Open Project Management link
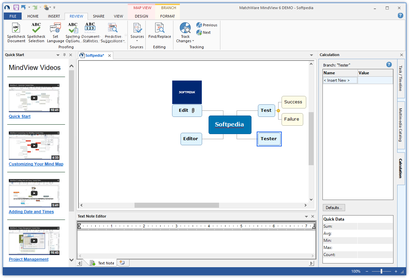 click(29, 259)
